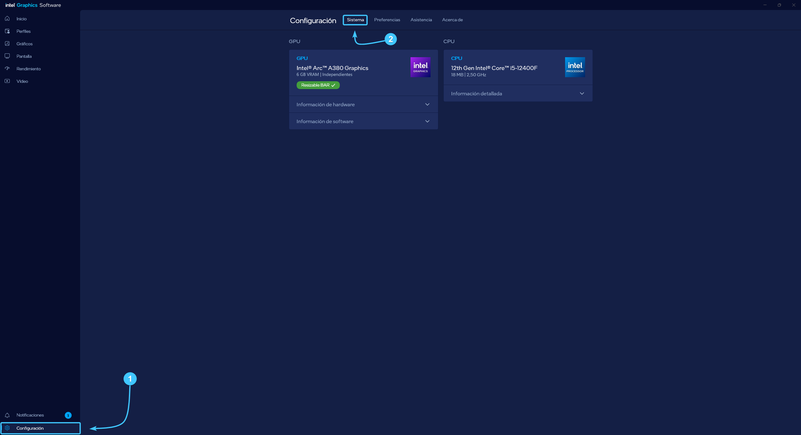Click the Notificaciones bell icon
The width and height of the screenshot is (801, 435).
7,415
